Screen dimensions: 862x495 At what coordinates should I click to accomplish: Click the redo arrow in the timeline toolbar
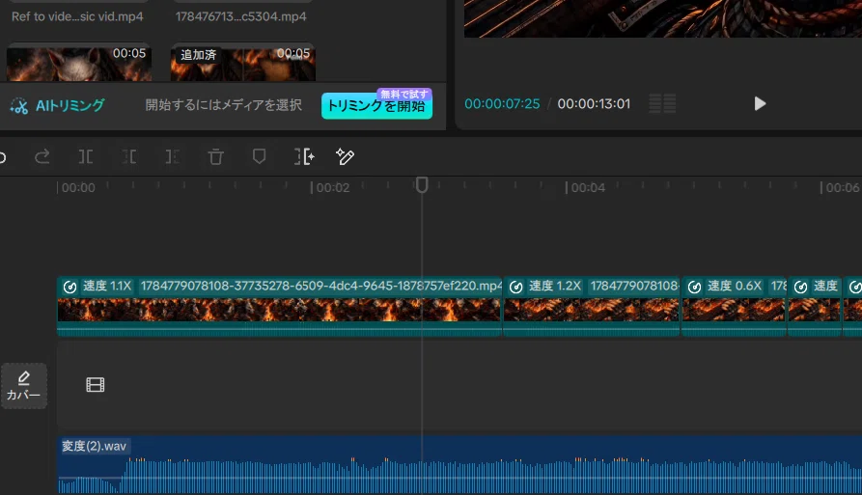42,157
